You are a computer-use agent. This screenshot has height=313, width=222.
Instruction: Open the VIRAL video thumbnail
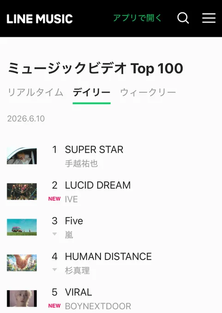click(22, 298)
